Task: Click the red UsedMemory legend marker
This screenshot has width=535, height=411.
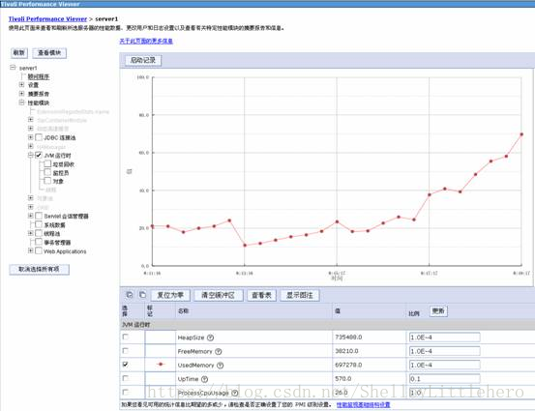Action: tap(161, 365)
